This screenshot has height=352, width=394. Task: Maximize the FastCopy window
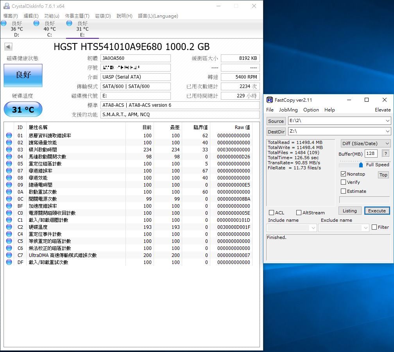click(x=367, y=100)
